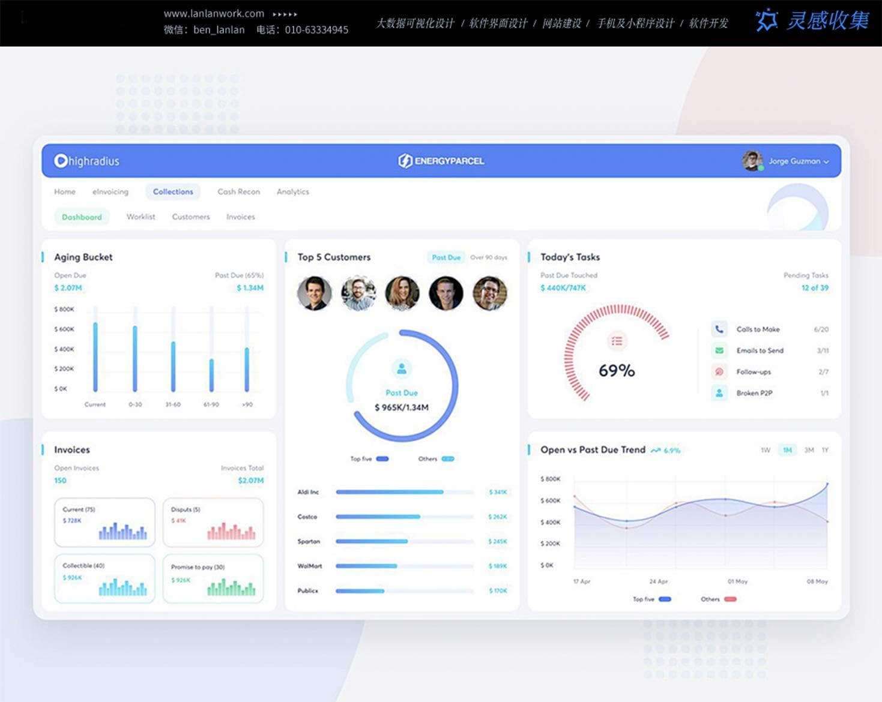This screenshot has width=882, height=702.
Task: Click the 31-60 aging bucket bar
Action: click(x=173, y=366)
